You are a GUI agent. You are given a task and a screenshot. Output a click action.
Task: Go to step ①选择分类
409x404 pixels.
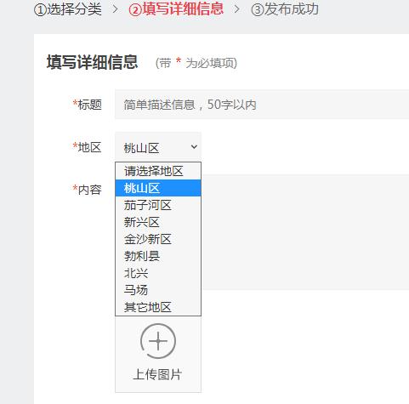pyautogui.click(x=68, y=9)
